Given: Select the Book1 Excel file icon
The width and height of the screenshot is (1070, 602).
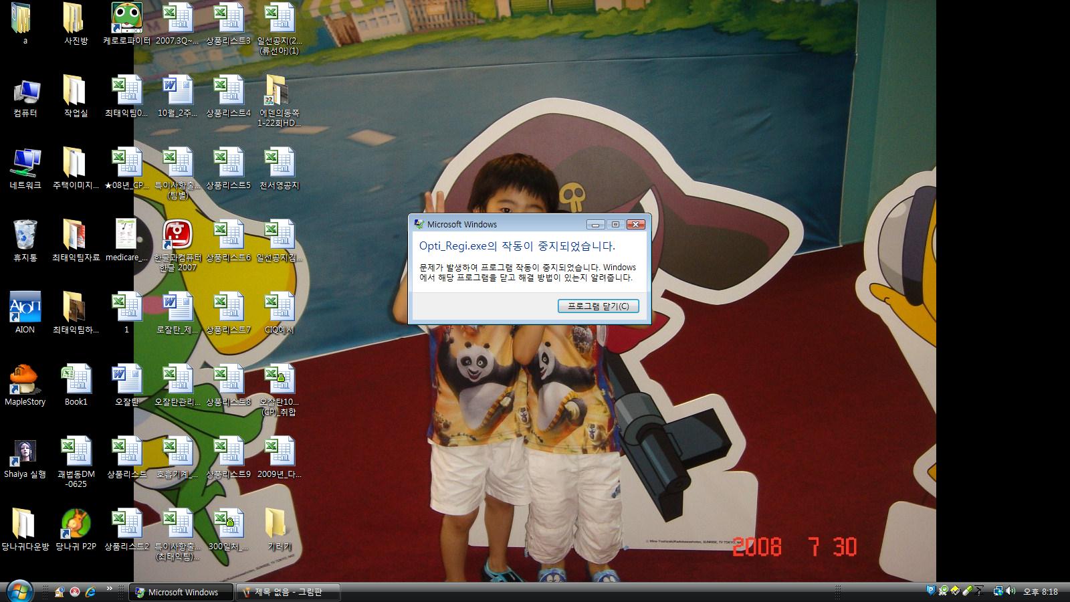Looking at the screenshot, I should 76,386.
